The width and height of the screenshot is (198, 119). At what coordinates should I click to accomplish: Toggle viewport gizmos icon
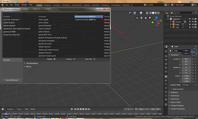point(135,13)
